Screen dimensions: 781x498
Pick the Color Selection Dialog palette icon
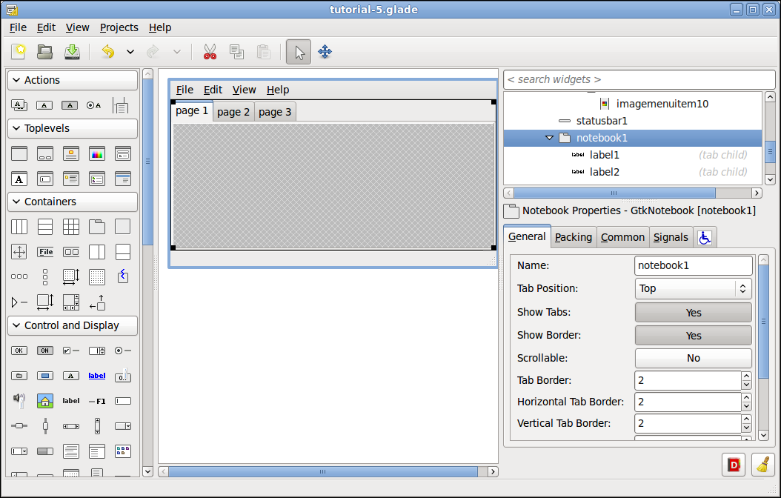pos(96,153)
